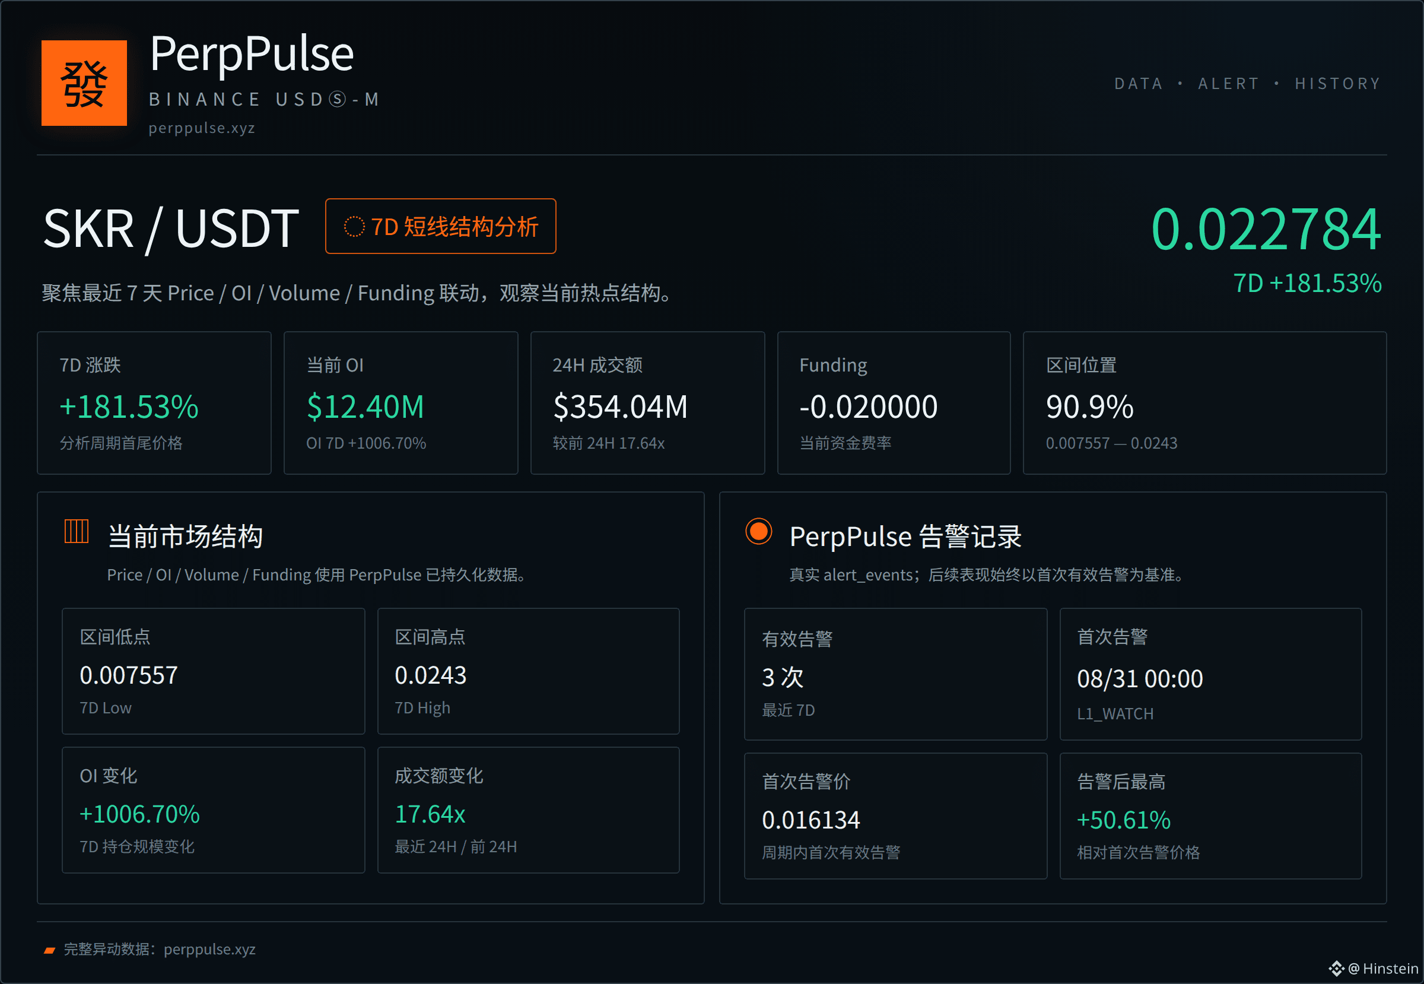The image size is (1424, 984).
Task: Click the orange circle icon beside 告警记录
Action: point(758,531)
